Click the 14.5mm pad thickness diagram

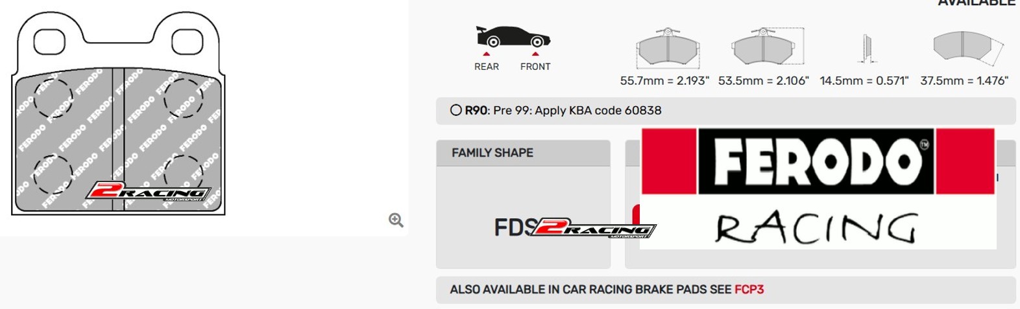866,49
